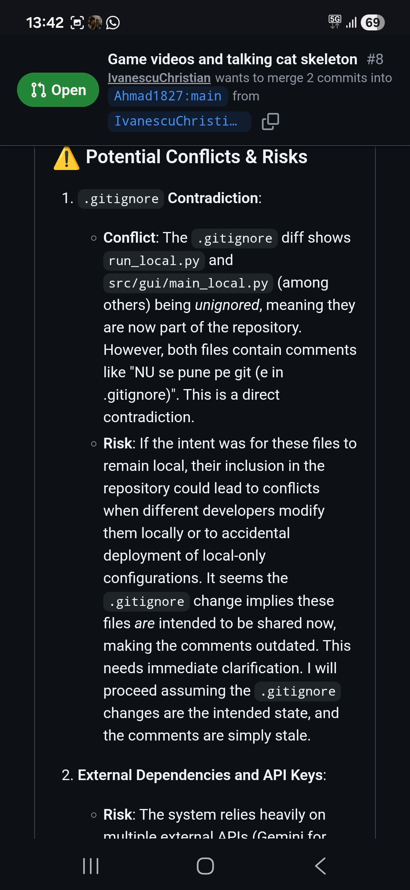Tap the screen recorder status icon
The width and height of the screenshot is (410, 890).
pos(77,23)
